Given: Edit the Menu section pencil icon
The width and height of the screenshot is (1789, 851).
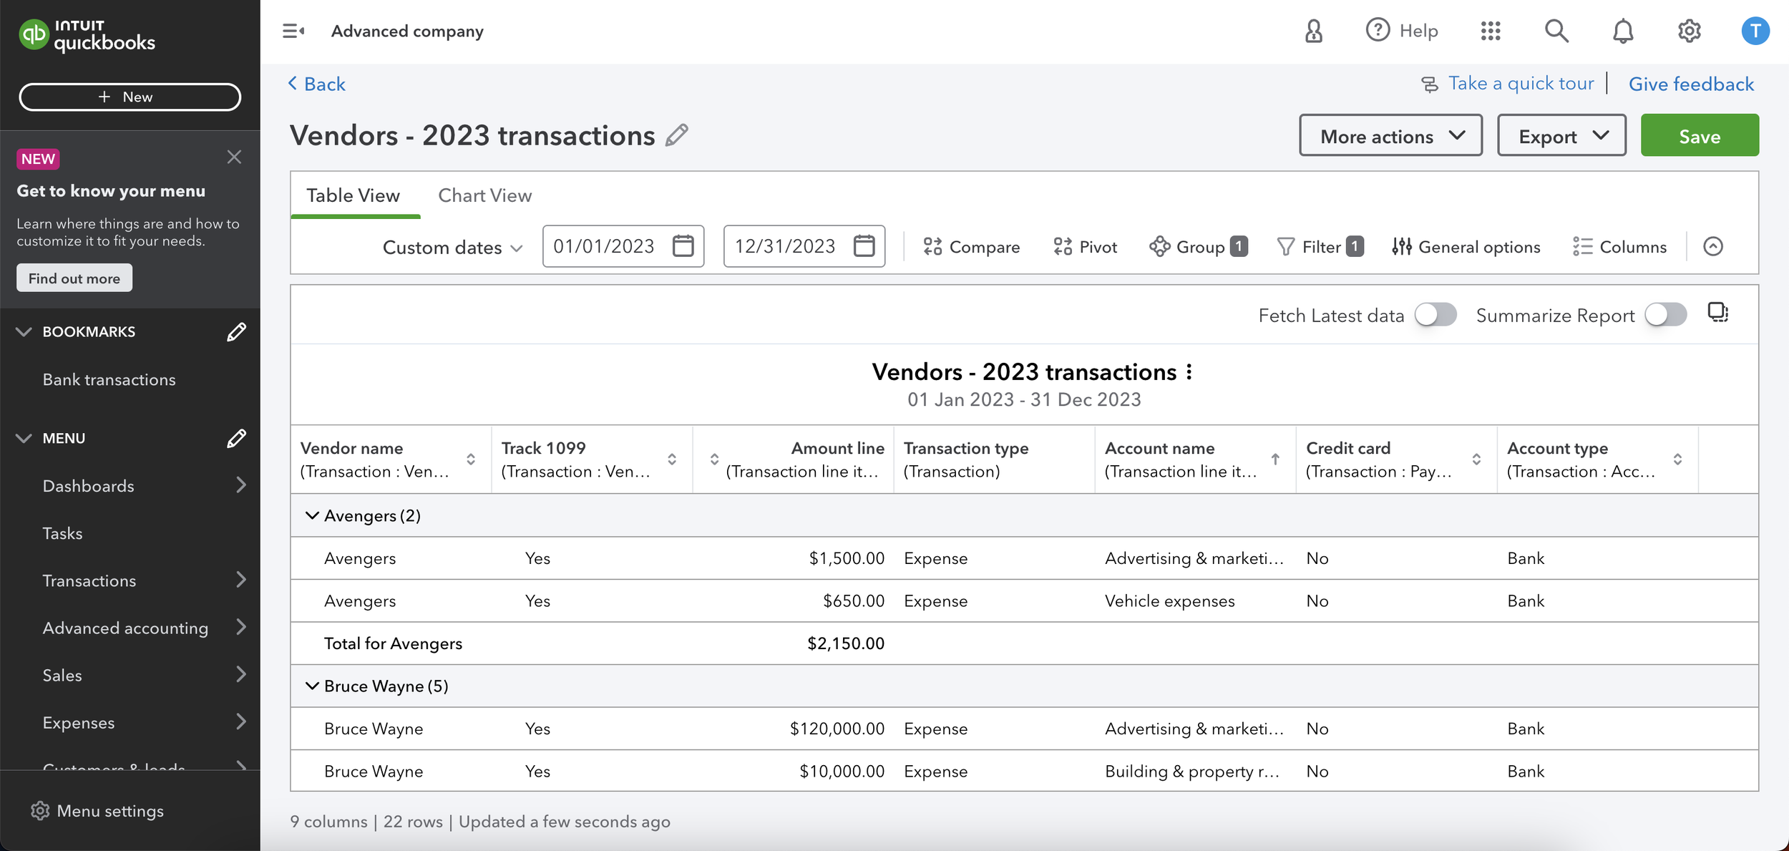Looking at the screenshot, I should 236,439.
